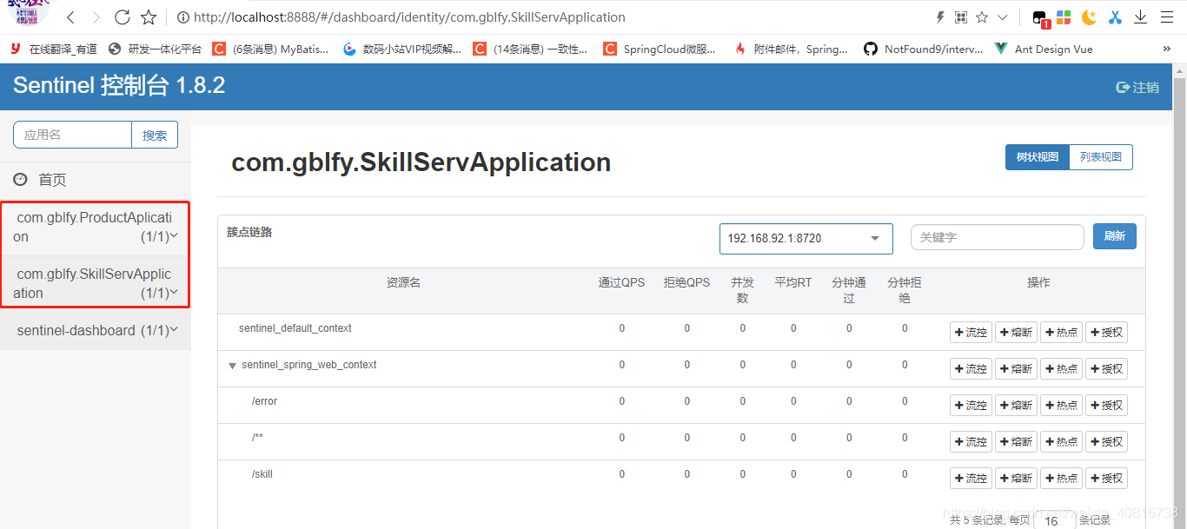The image size is (1187, 529).
Task: Add 授权 rule for sentinel_default_context
Action: pos(1106,332)
